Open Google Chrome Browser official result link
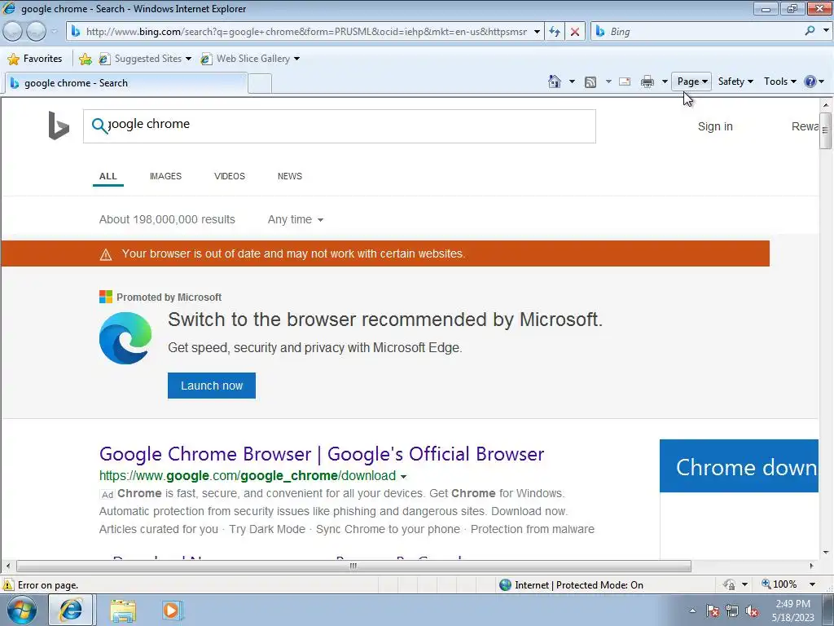The image size is (834, 626). (x=321, y=454)
